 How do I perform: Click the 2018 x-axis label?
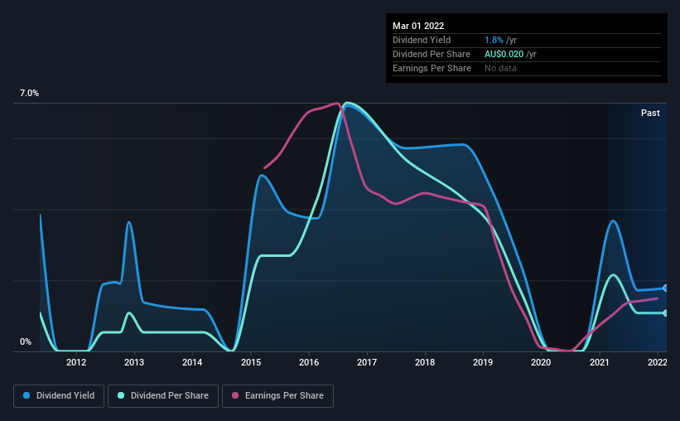click(x=425, y=362)
